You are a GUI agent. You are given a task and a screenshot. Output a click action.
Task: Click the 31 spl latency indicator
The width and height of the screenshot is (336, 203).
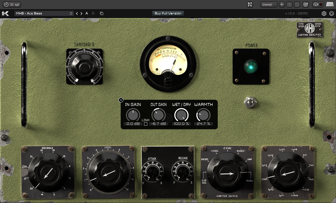point(12,5)
